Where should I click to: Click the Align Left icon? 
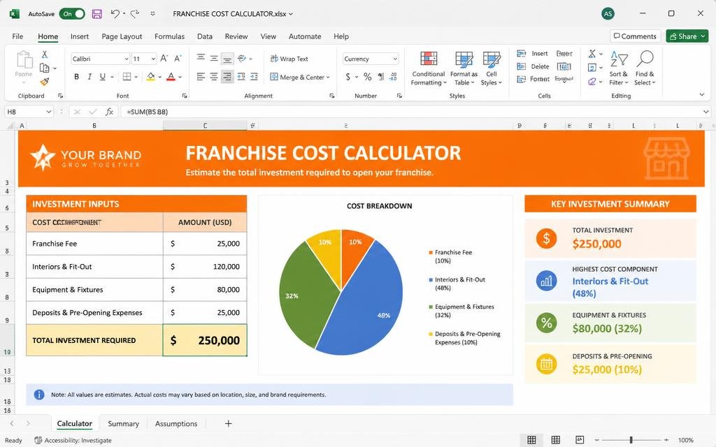click(201, 77)
